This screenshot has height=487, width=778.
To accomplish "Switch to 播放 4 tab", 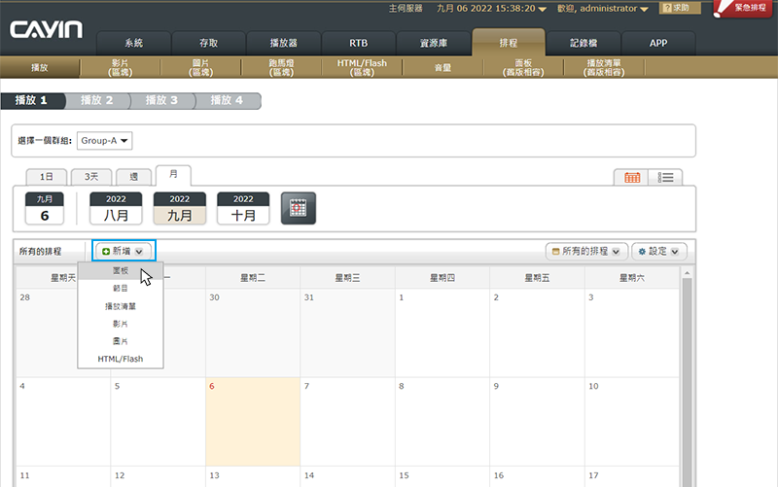I will [x=228, y=101].
